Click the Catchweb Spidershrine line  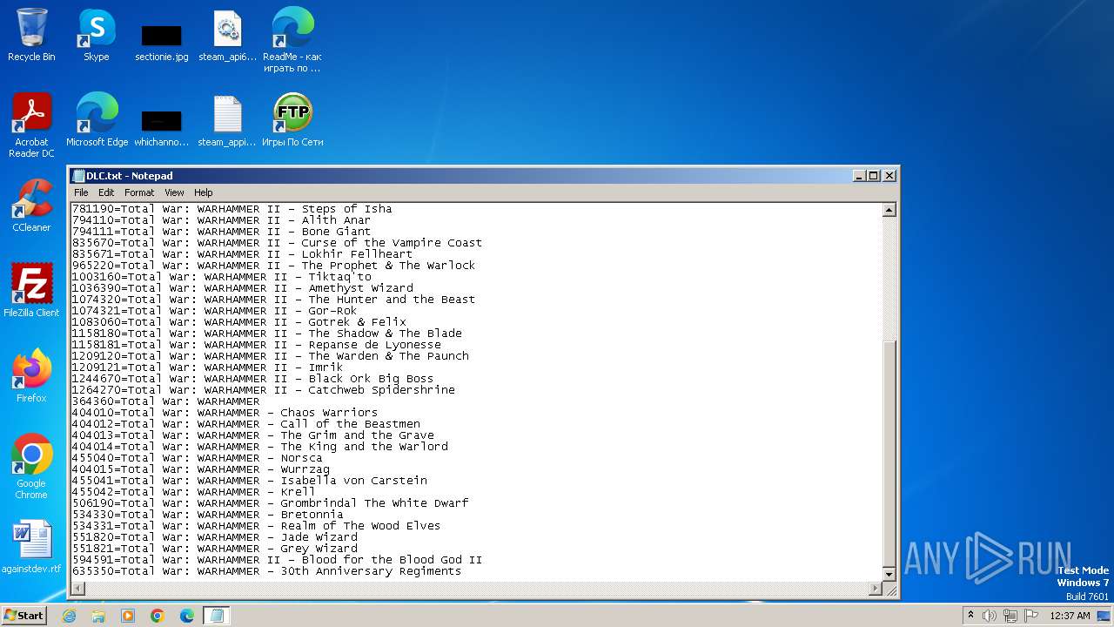point(263,390)
